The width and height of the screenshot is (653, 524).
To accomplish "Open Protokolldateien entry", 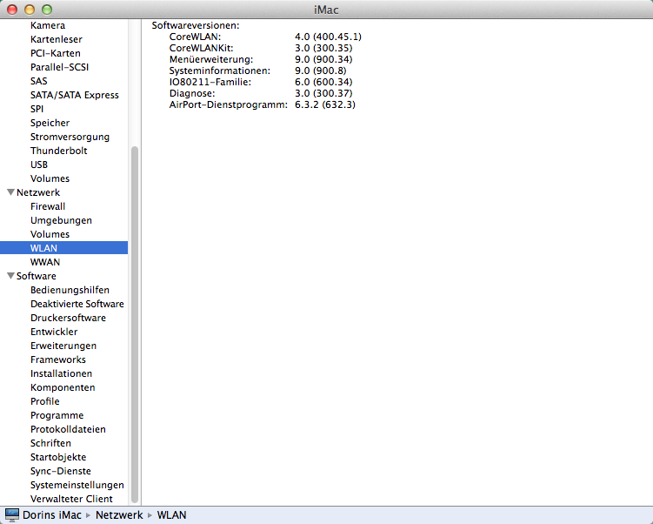I will [x=69, y=429].
